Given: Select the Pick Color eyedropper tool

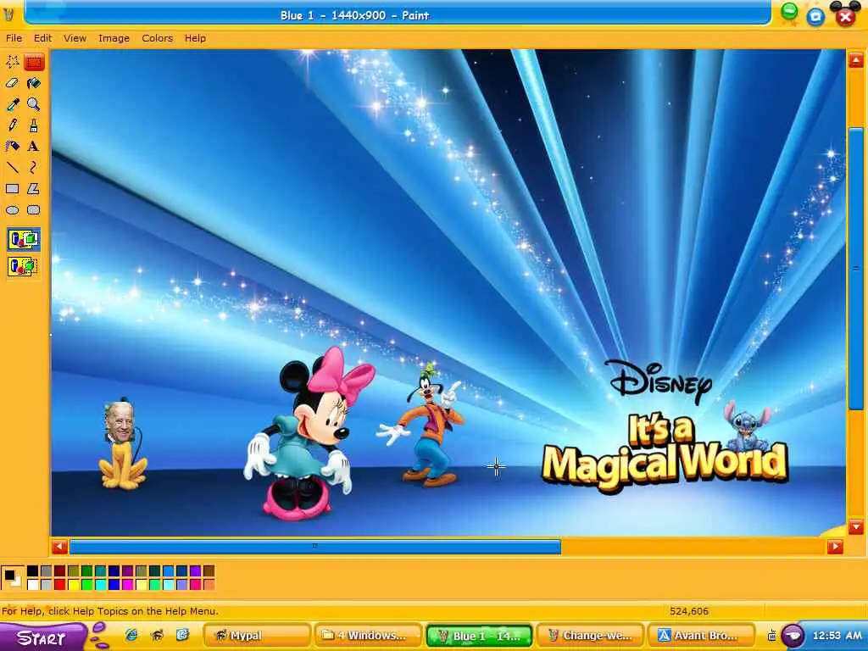Looking at the screenshot, I should (x=12, y=104).
